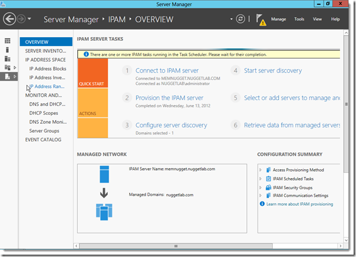Select the ACTIONS tile
This screenshot has width=356, height=257.
tap(93, 103)
